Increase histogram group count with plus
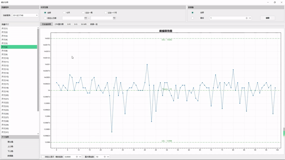Viewport: 285px width, 160px height. (105, 157)
